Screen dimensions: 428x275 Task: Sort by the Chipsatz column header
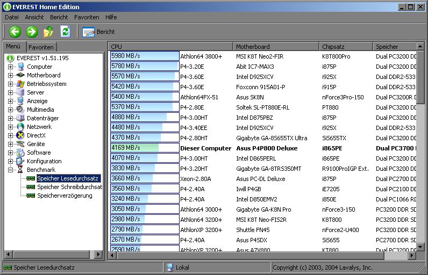click(x=346, y=47)
